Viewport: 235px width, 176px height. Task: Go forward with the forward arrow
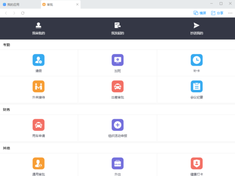[14, 13]
